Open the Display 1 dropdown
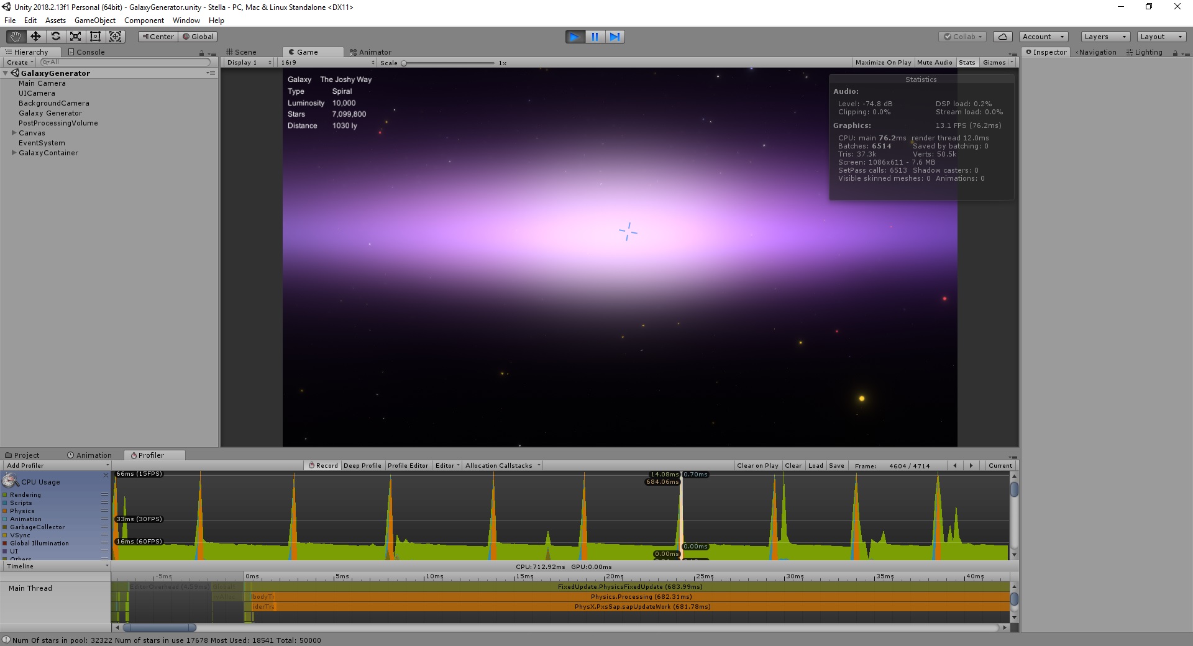The width and height of the screenshot is (1193, 646). tap(249, 62)
